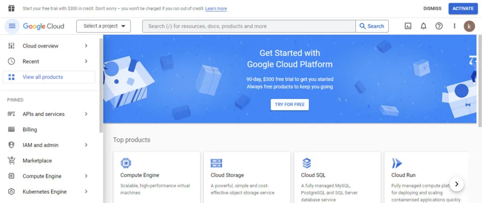Click the Google Cloud logo
482x203 pixels.
[44, 26]
